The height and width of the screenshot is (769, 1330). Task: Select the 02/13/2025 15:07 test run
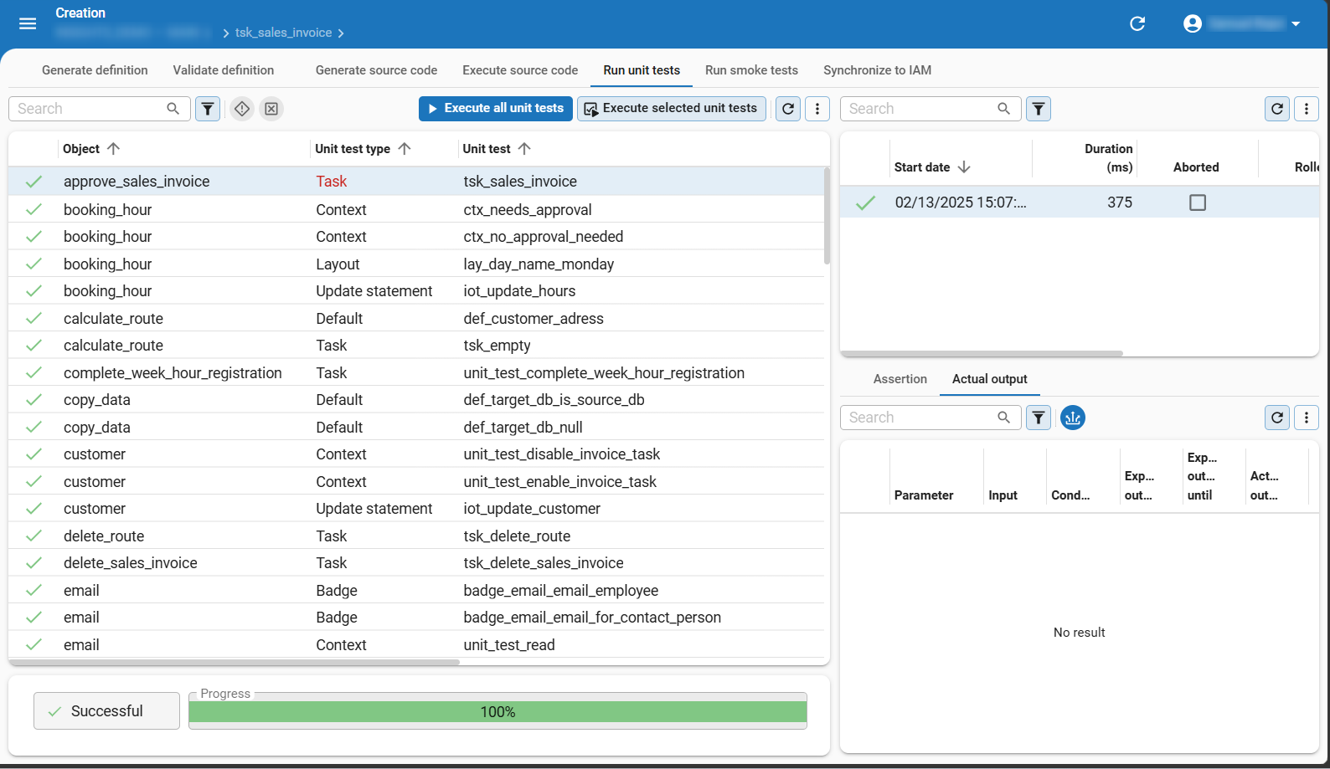[1080, 203]
